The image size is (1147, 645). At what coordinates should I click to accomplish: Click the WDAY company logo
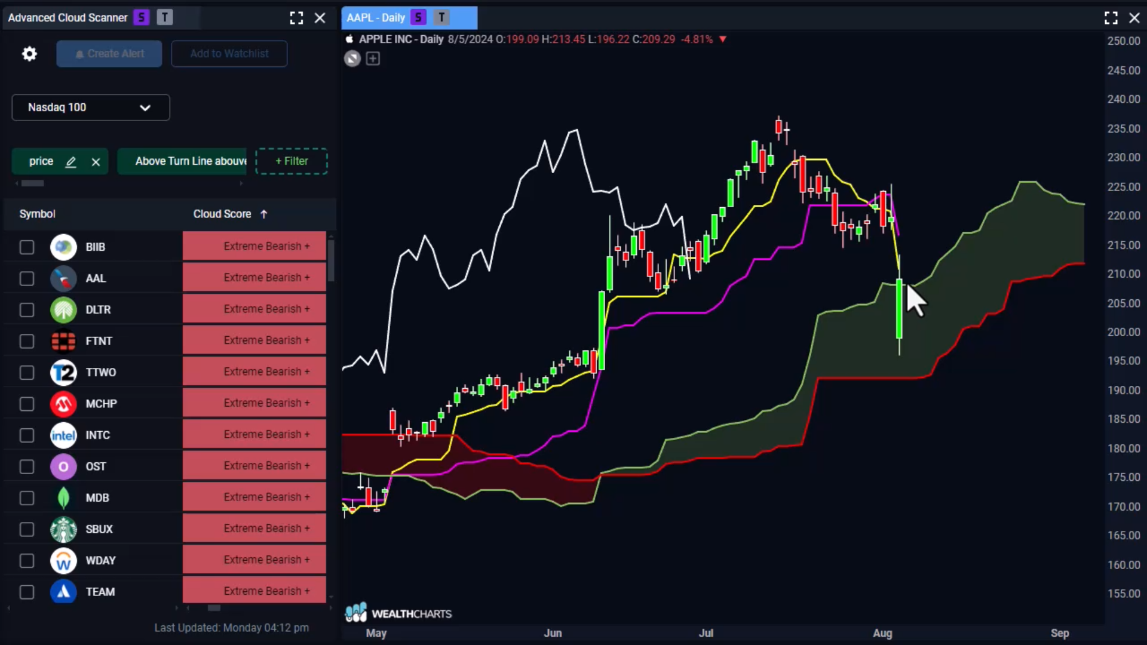tap(63, 561)
